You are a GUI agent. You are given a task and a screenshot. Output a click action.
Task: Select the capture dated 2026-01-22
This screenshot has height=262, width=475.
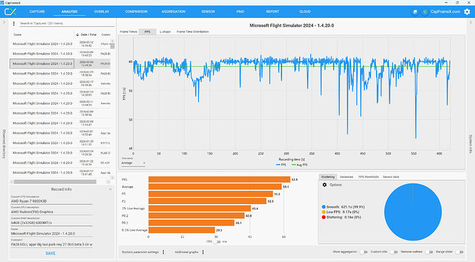(x=61, y=163)
